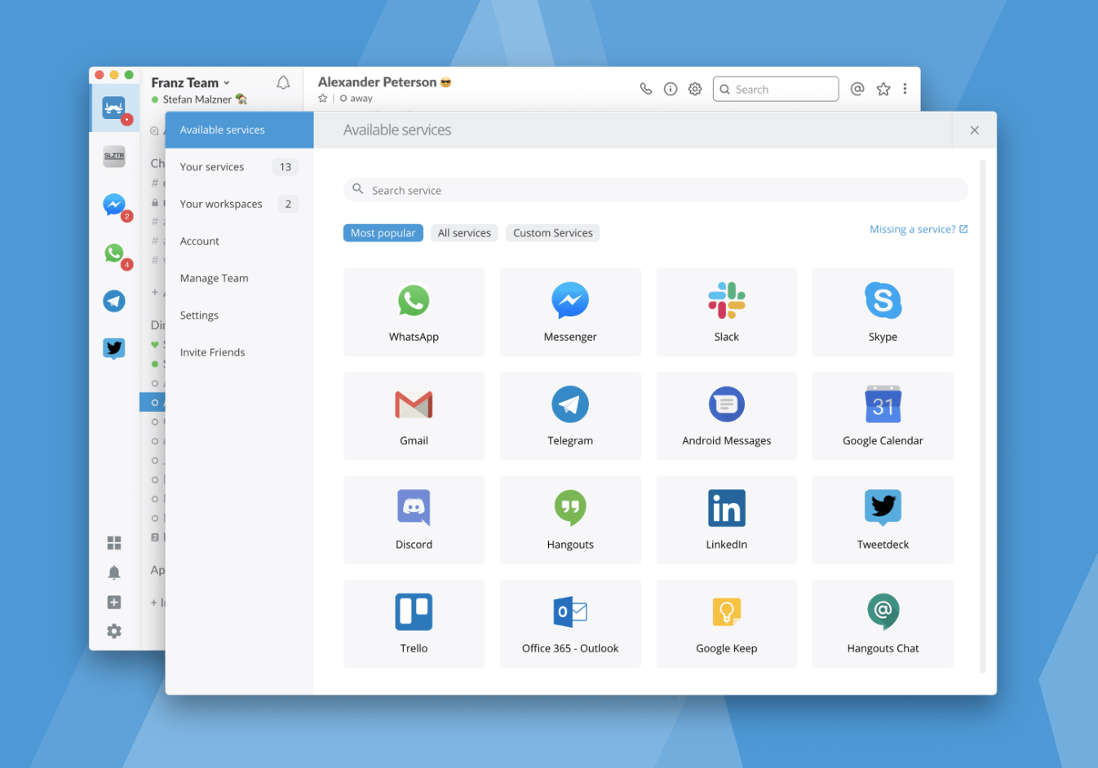Focus the Search field in chat header
The height and width of the screenshot is (768, 1098).
[776, 89]
